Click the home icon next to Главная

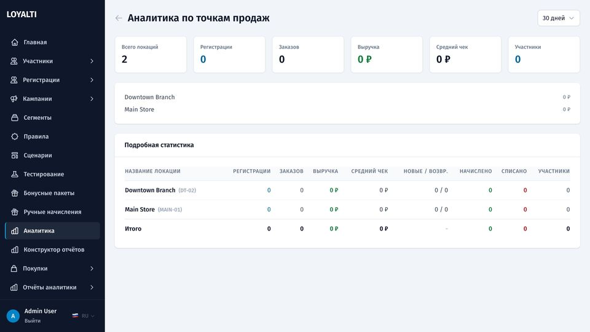[x=15, y=42]
